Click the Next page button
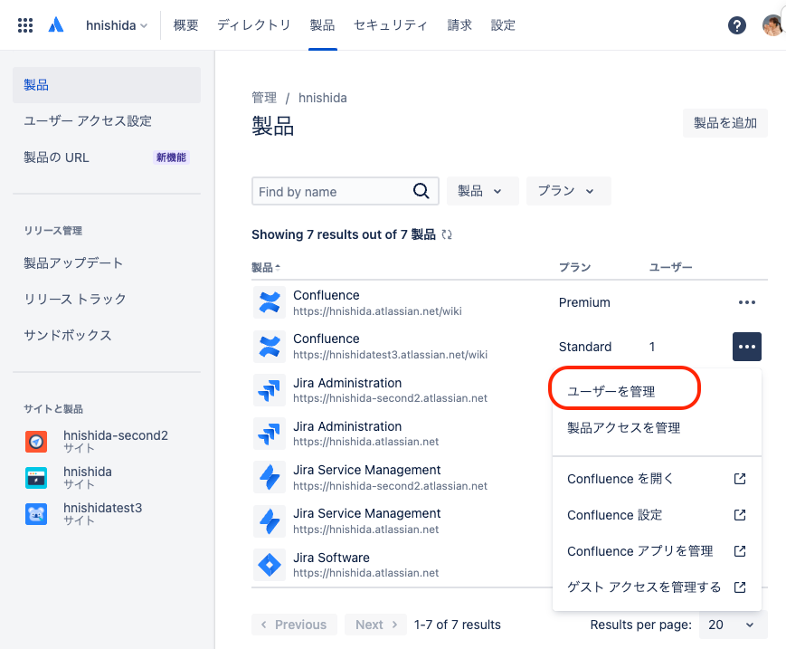This screenshot has height=649, width=786. [376, 625]
